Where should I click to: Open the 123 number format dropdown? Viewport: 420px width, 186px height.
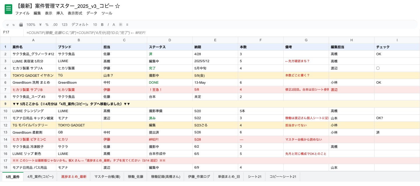64,25
